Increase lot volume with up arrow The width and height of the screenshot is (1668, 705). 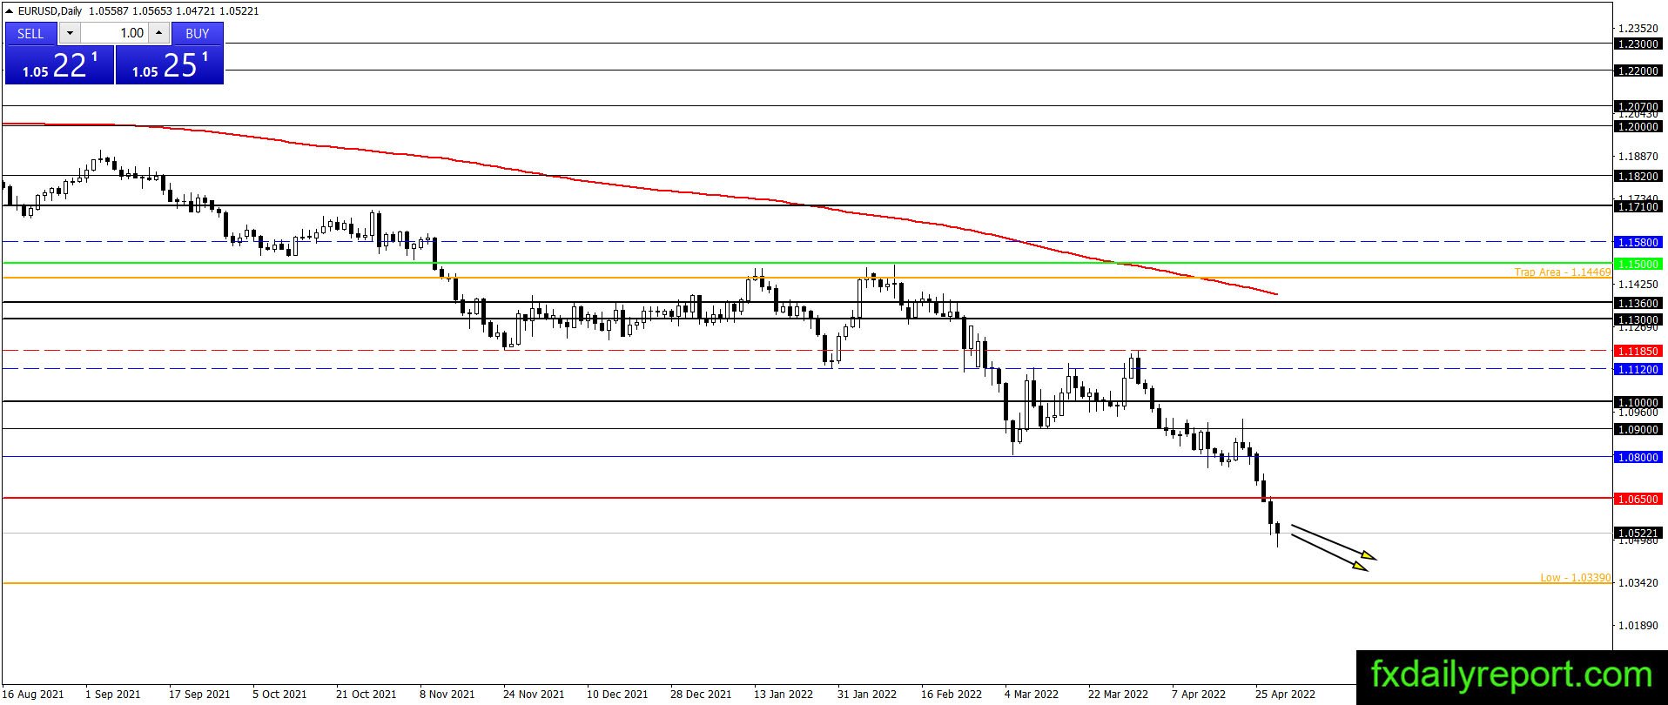click(x=159, y=33)
